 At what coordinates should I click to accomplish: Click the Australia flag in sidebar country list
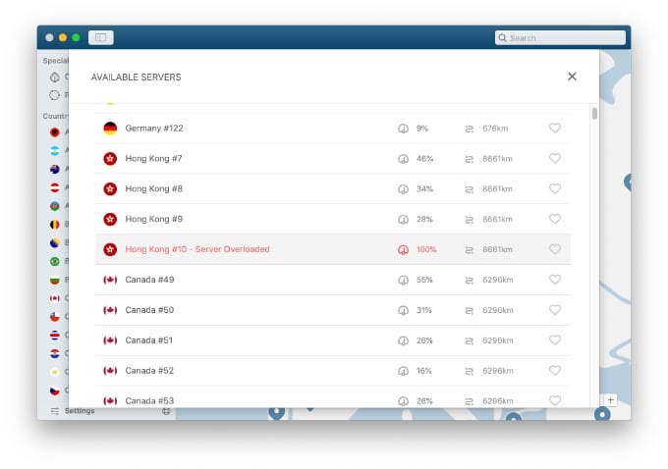point(55,169)
